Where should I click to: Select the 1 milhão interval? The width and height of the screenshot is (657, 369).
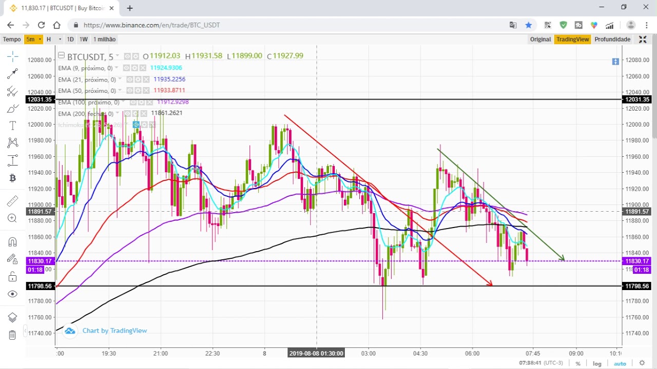pos(104,39)
